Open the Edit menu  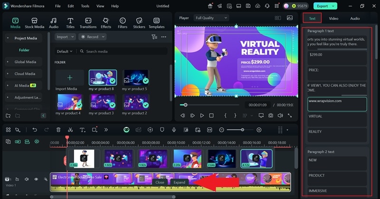click(70, 6)
